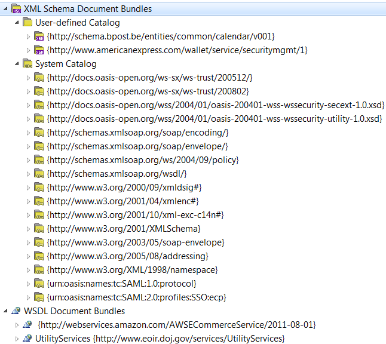This screenshot has height=344, width=386.
Task: Expand the 2001/XMLSchema node
Action: (28, 229)
